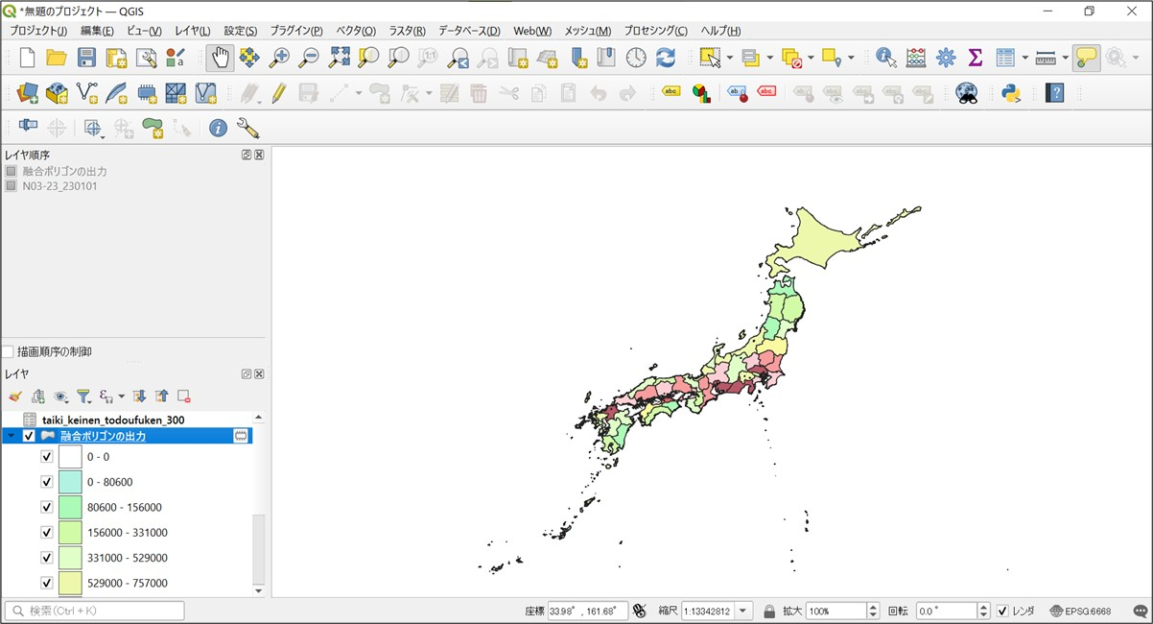Open the info icon in third toolbar
The width and height of the screenshot is (1153, 624).
point(218,128)
